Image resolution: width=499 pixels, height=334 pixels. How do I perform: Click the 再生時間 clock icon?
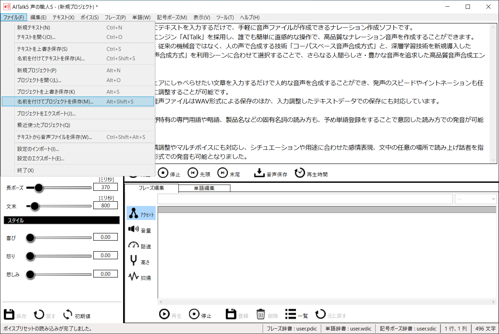(300, 173)
